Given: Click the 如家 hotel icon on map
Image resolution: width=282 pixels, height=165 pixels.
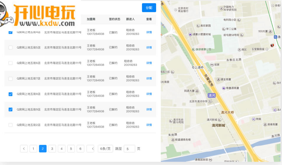Looking at the screenshot, I should [212, 65].
